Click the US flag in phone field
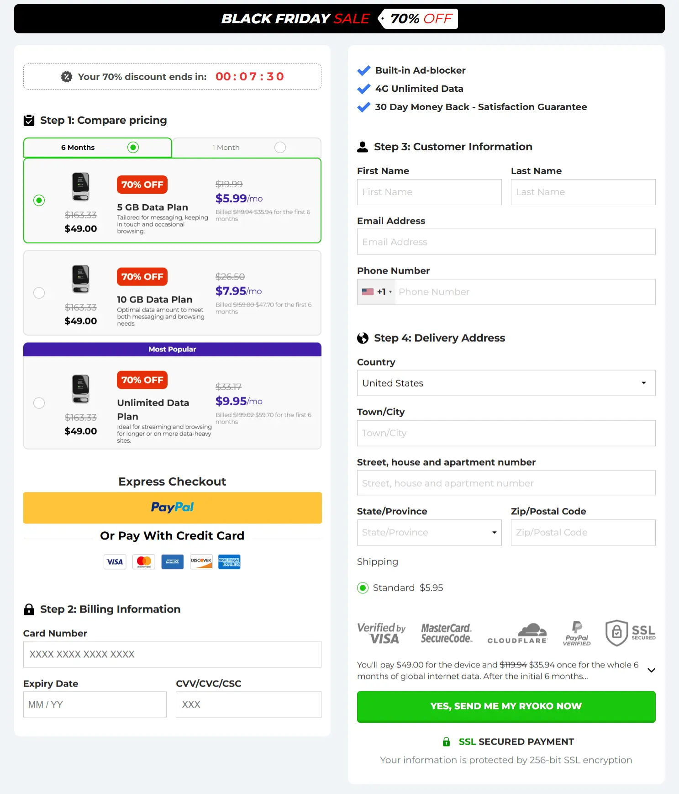 [368, 291]
